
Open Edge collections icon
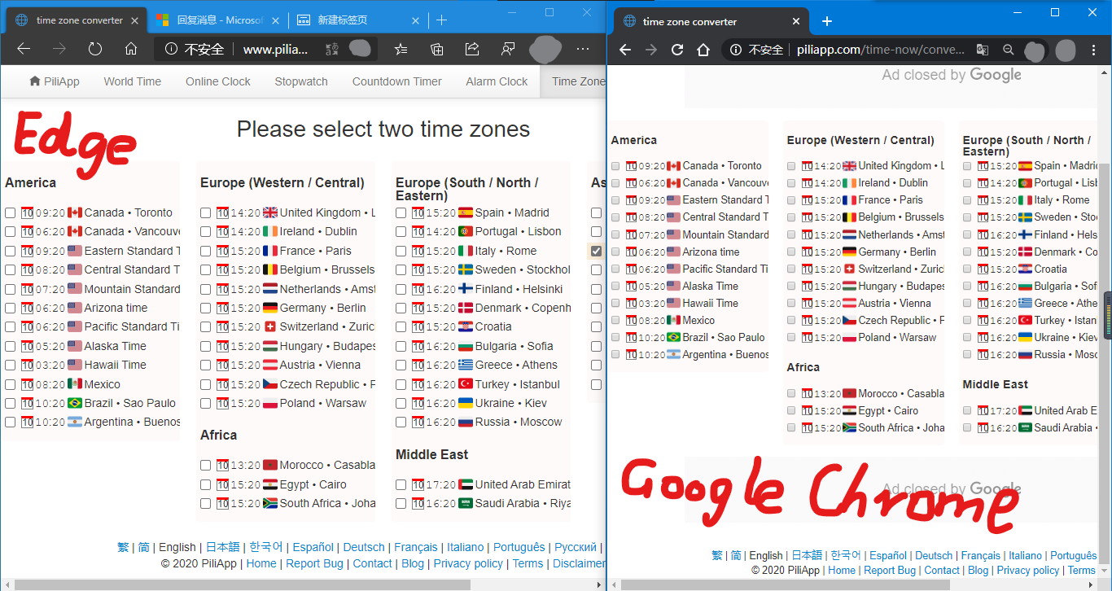[437, 49]
